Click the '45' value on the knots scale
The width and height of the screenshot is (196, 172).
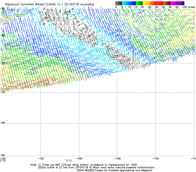177,7
